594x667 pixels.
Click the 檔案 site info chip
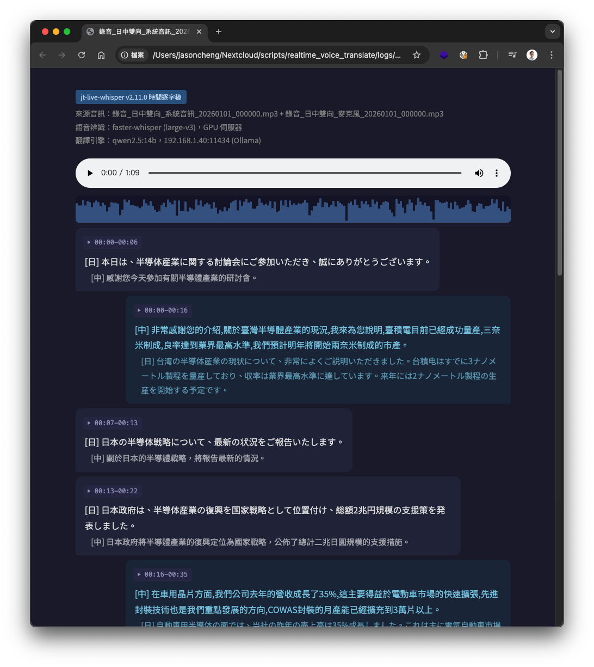point(133,55)
